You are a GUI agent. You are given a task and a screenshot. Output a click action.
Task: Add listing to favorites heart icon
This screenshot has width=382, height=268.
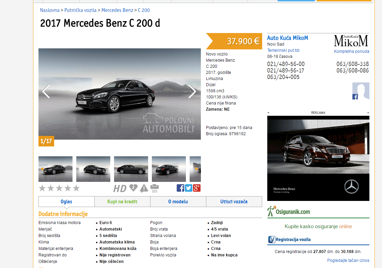(133, 188)
